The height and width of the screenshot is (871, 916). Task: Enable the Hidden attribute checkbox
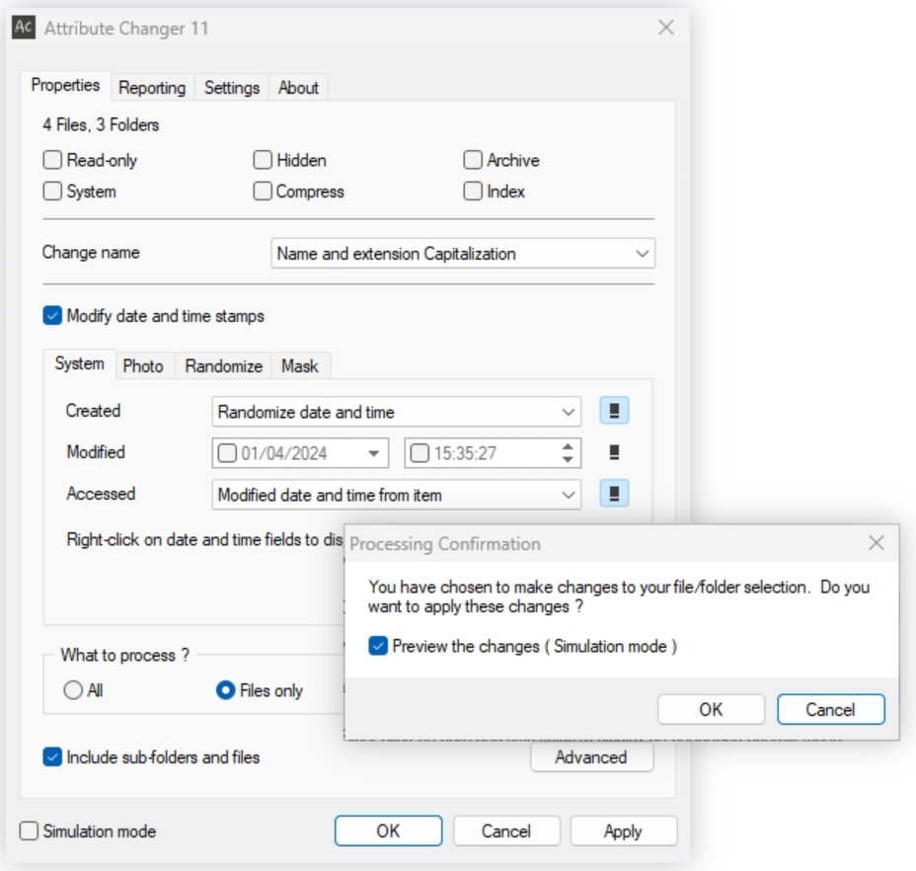(x=263, y=160)
